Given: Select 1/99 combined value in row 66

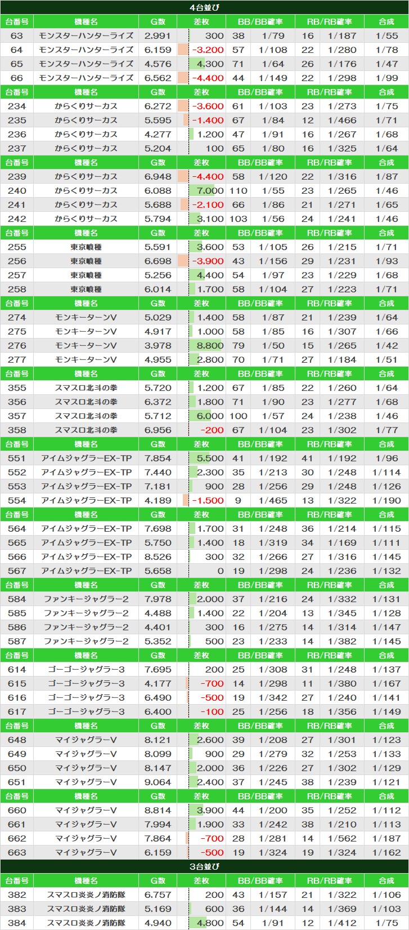Looking at the screenshot, I should pyautogui.click(x=386, y=78).
